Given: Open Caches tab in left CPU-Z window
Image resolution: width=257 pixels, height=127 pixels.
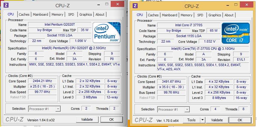Looking at the screenshot, I should tap(24, 14).
